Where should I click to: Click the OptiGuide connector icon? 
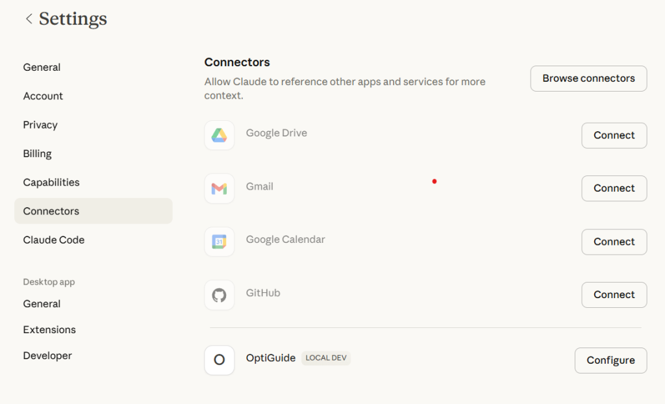pos(219,360)
